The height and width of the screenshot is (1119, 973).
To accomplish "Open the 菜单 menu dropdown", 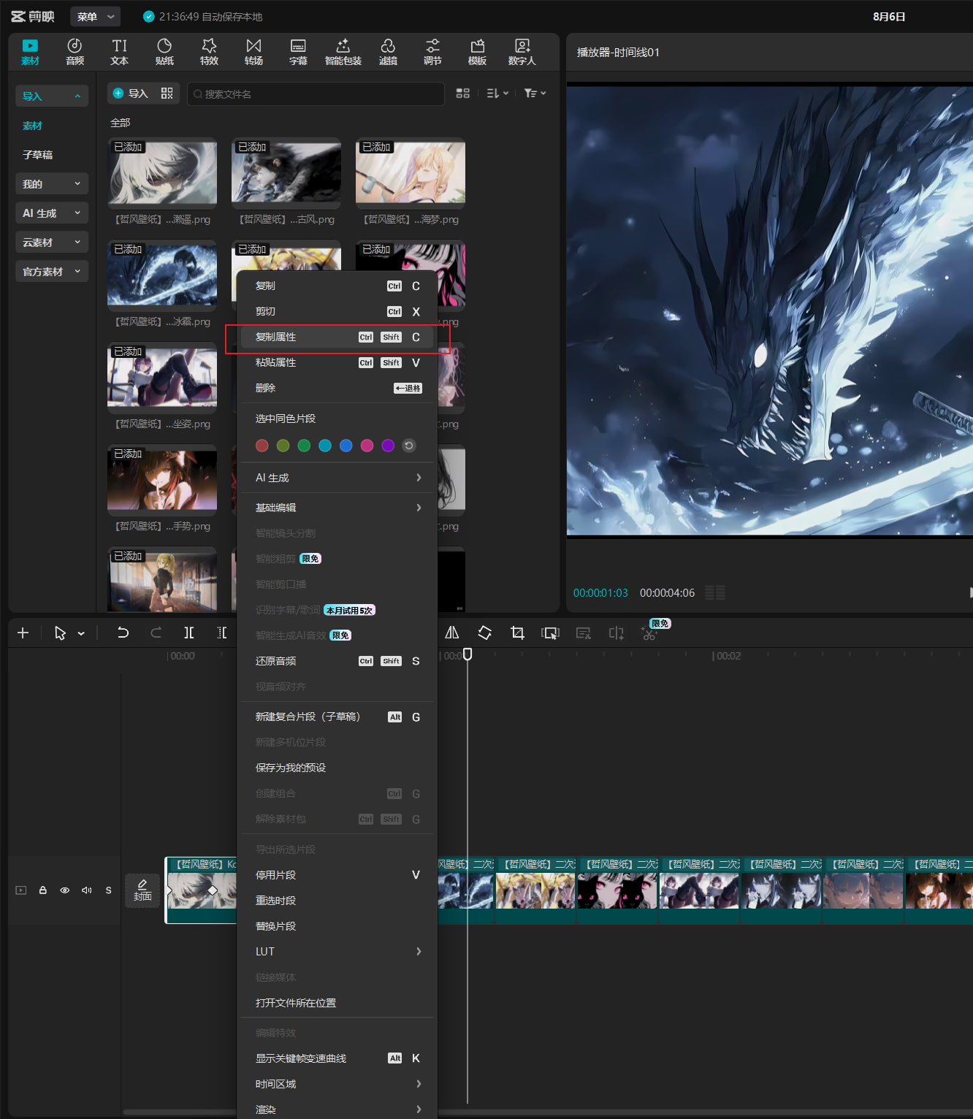I will (96, 16).
